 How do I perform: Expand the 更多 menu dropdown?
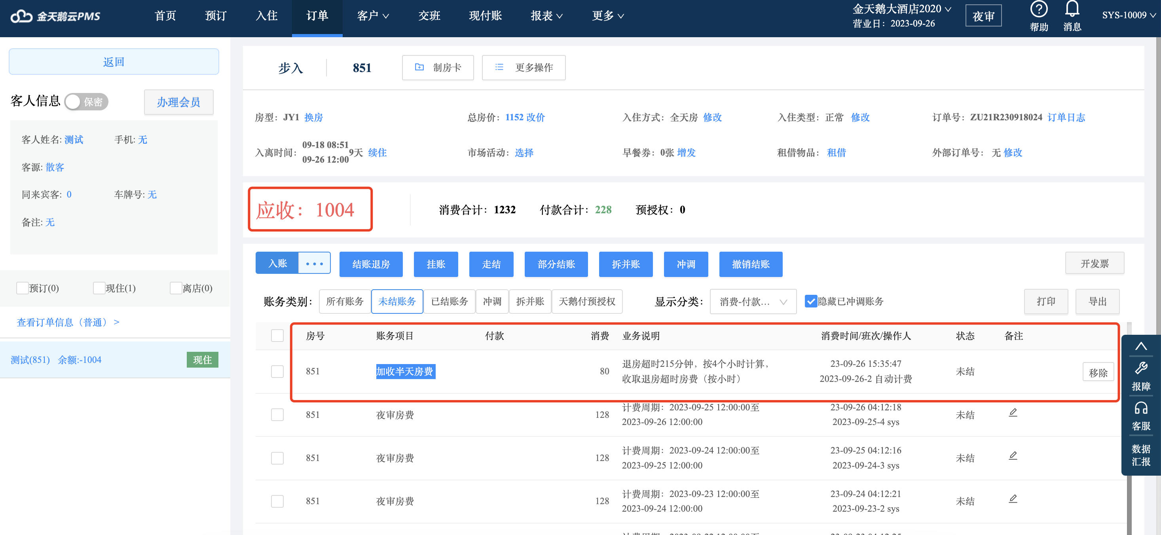click(x=607, y=16)
